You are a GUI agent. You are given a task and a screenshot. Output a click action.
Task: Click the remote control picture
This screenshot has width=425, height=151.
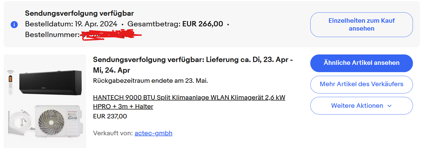tap(10, 85)
